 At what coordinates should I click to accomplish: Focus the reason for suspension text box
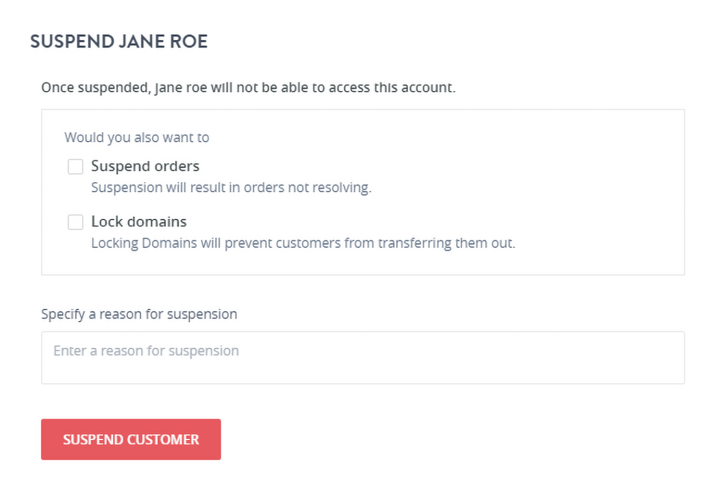pos(363,358)
